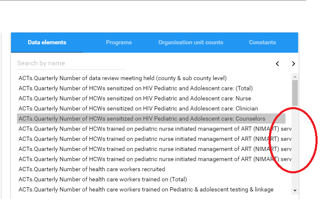Select the Constants tab
This screenshot has width=321, height=210.
262,43
